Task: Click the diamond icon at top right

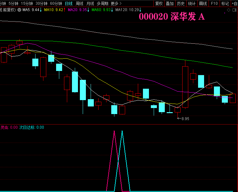Action: point(228,10)
